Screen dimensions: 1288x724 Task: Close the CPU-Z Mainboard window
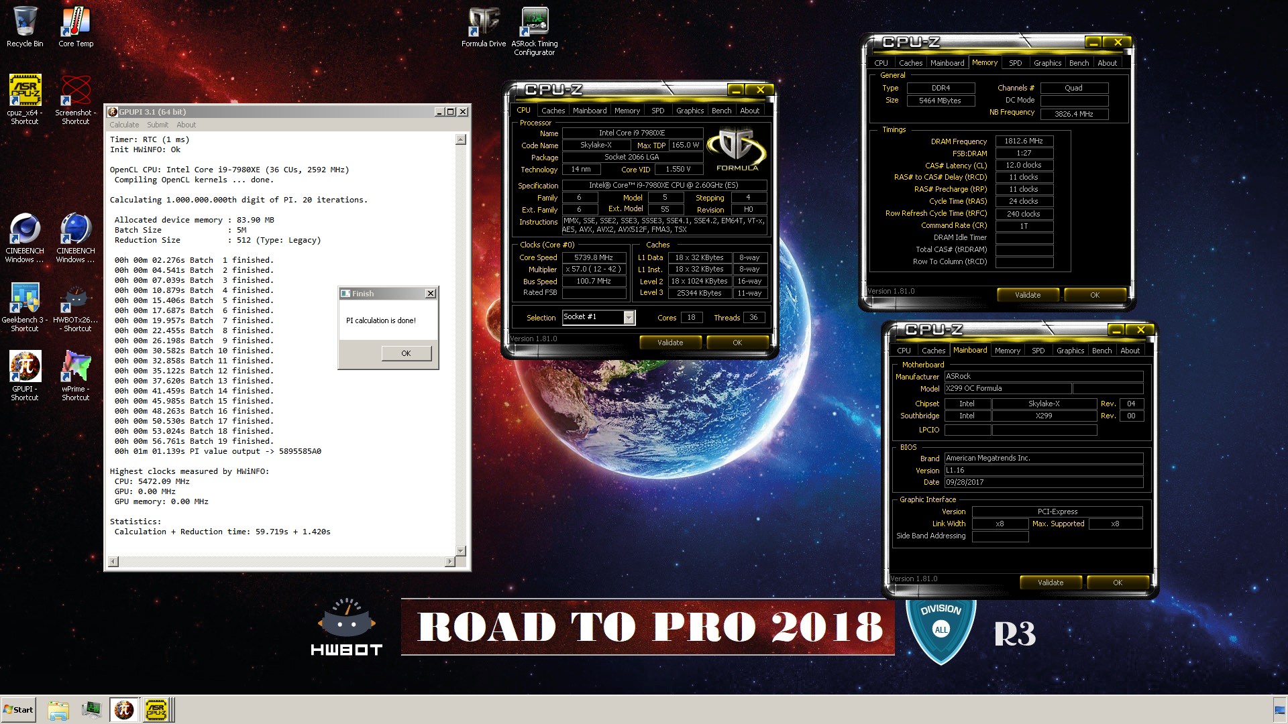pos(1140,330)
